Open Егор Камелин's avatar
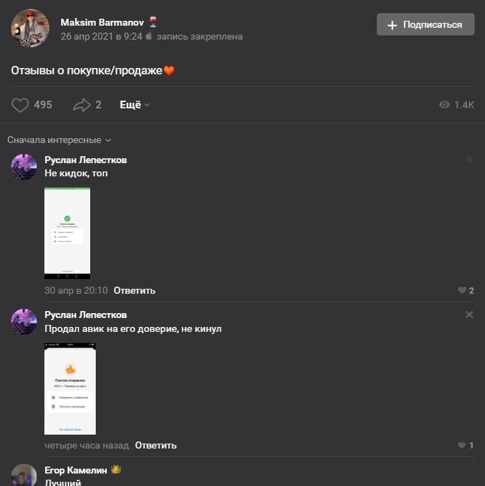This screenshot has width=485, height=486. 24,475
